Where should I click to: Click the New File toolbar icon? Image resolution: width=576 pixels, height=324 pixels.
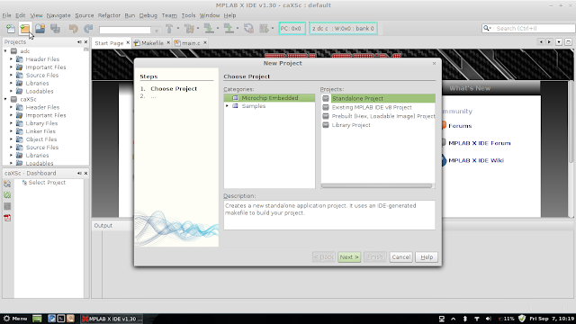(x=11, y=28)
